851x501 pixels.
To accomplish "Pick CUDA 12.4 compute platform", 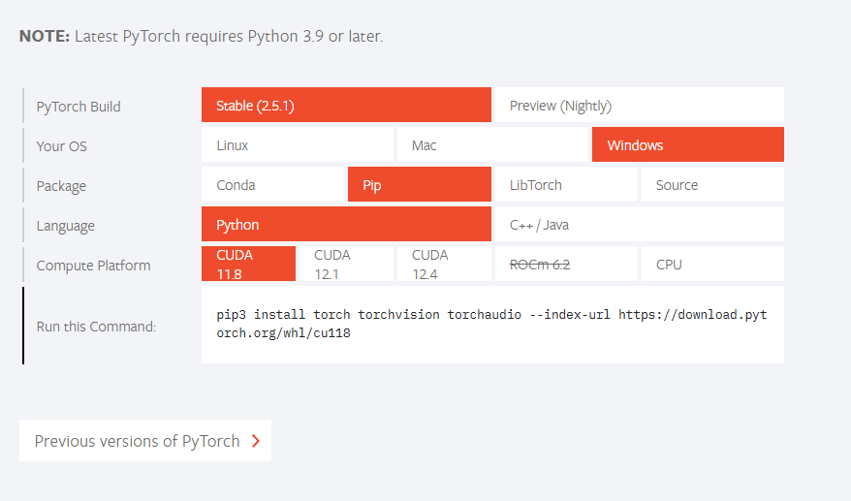I will [443, 265].
